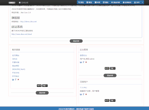Select the 相关链接 widget title
149x110 pixels.
click(16, 50)
